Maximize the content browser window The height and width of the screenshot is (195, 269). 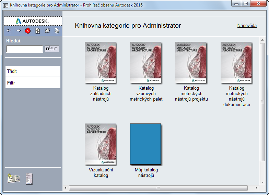tap(246, 4)
